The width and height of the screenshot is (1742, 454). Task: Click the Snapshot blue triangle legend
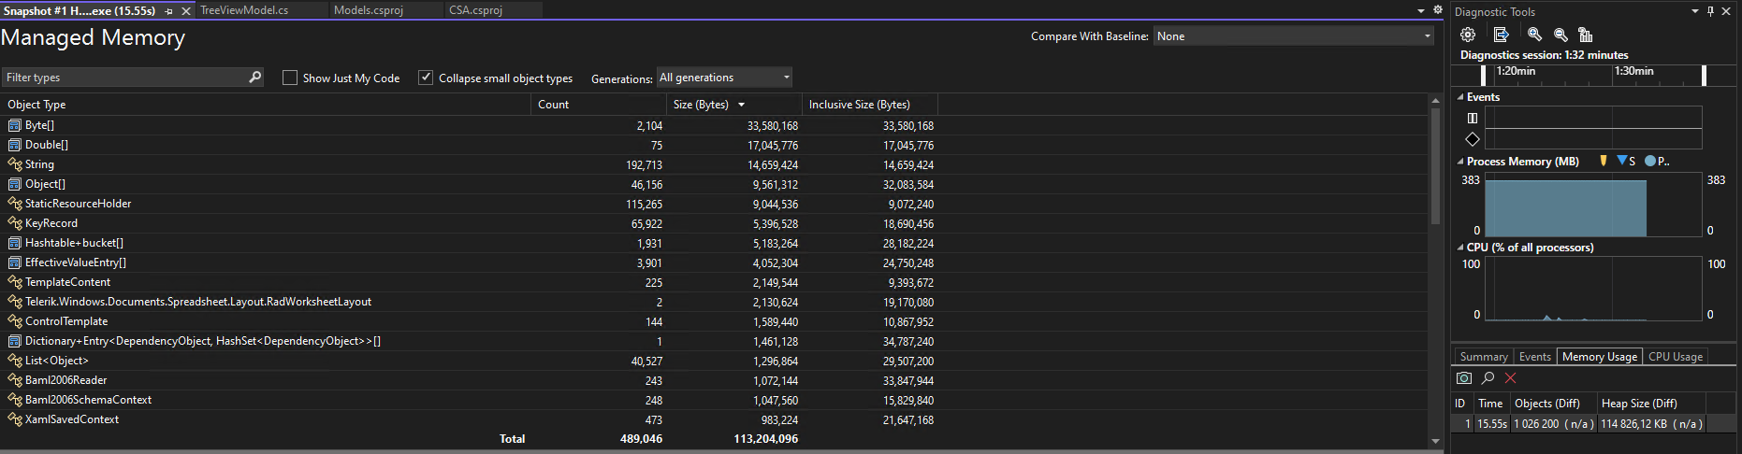pyautogui.click(x=1622, y=161)
